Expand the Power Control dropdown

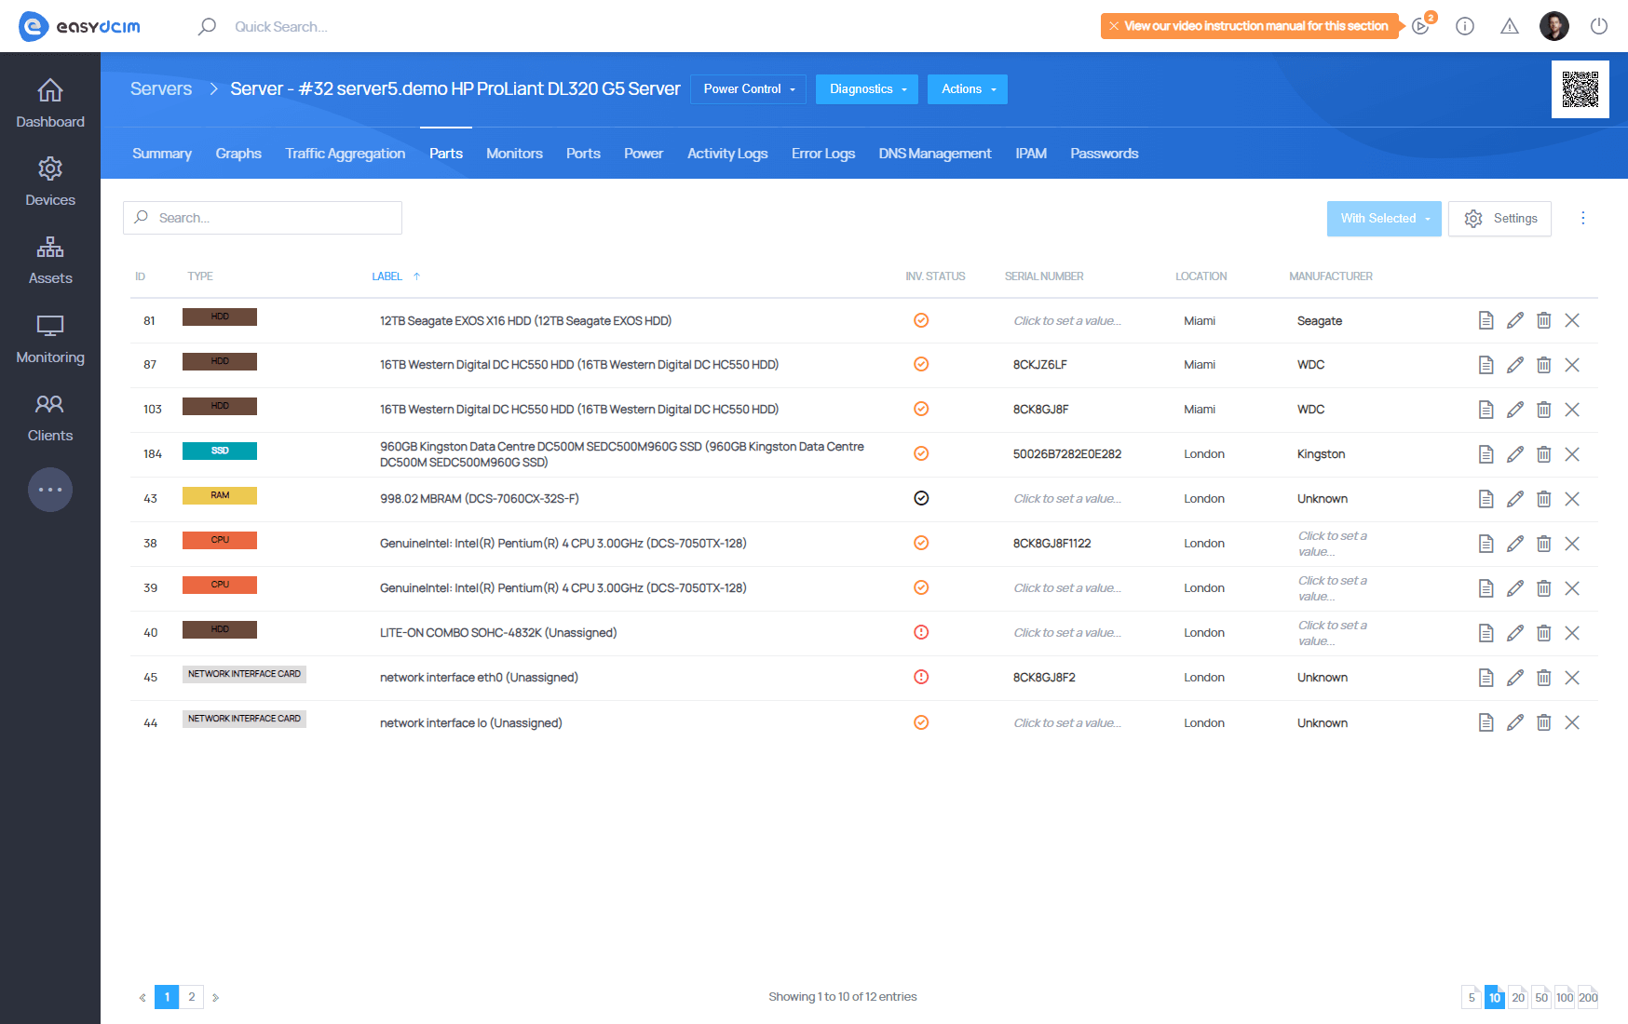click(x=749, y=89)
